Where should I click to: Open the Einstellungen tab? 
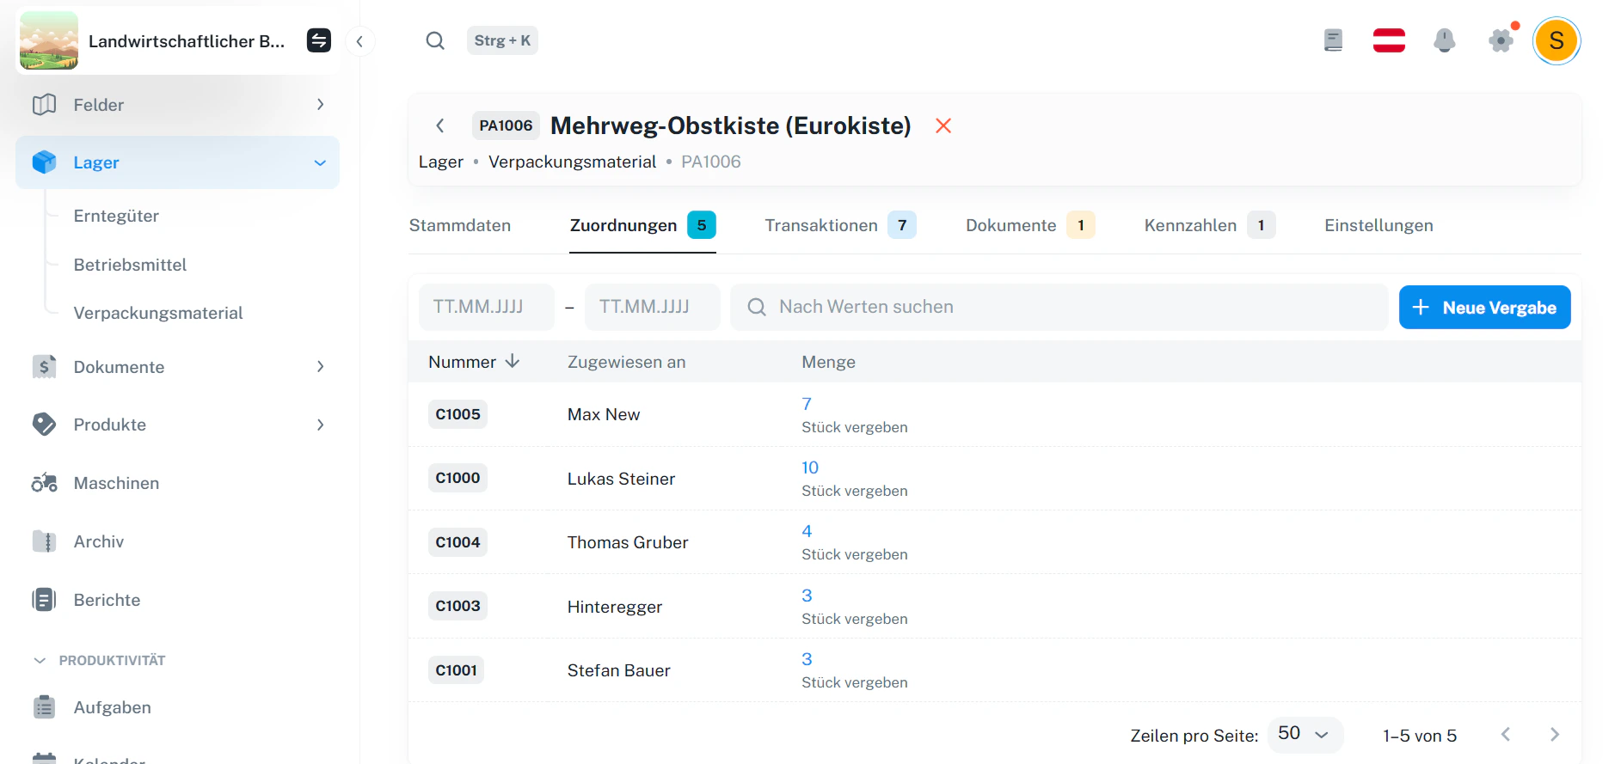(1378, 225)
